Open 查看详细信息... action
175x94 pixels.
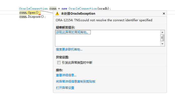[66, 75]
